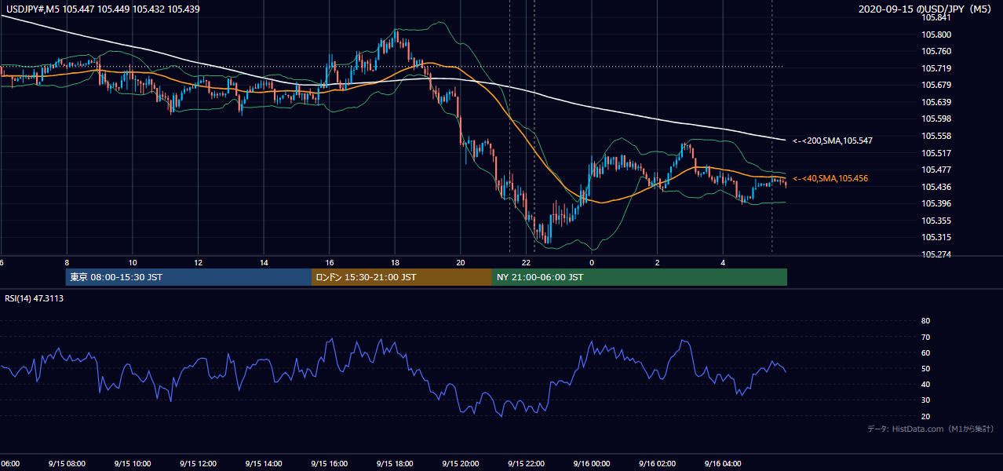Screen dimensions: 1003x471
Task: Click hour label 10 under price chart
Action: 133,263
